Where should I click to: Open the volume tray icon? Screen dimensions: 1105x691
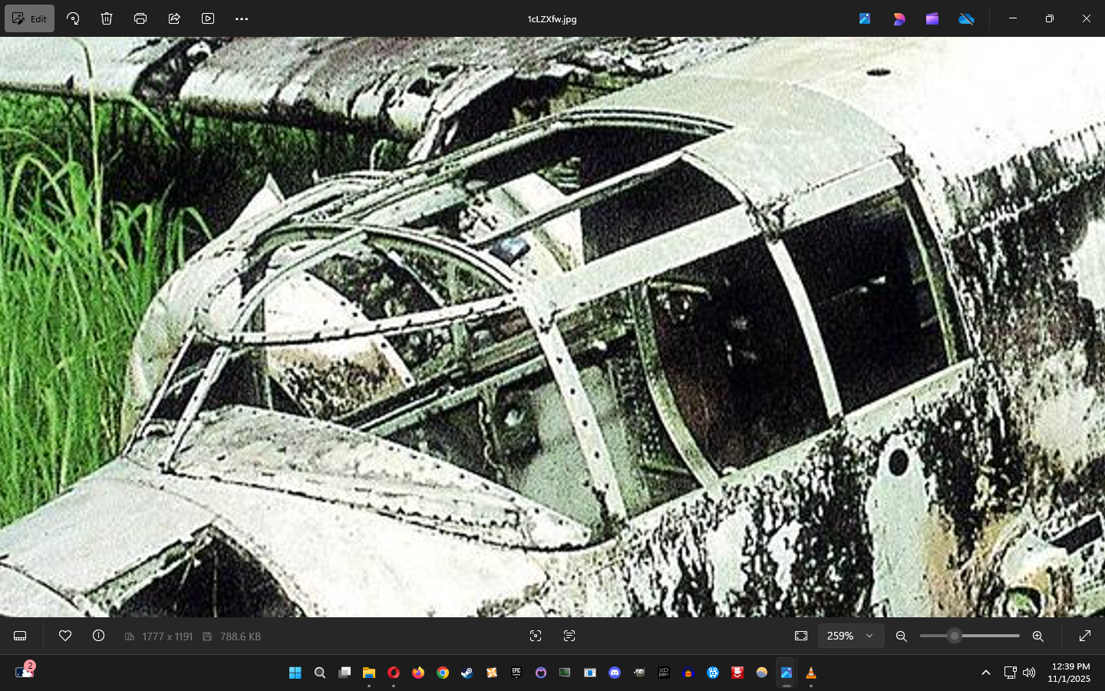click(x=1029, y=673)
